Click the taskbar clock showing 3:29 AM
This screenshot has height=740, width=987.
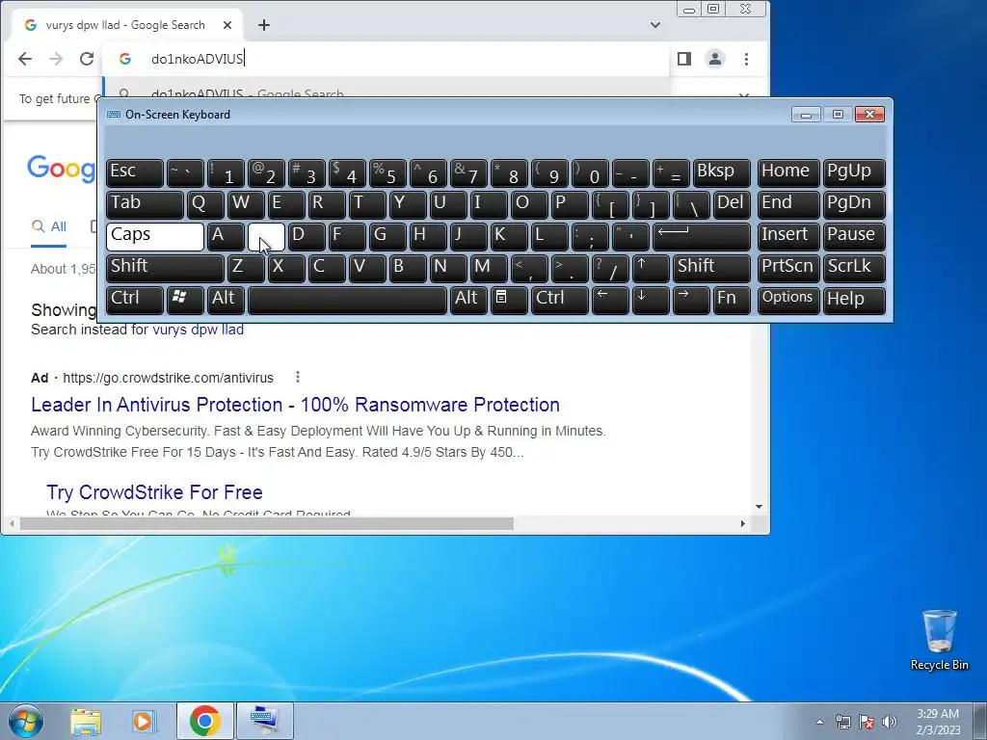[938, 722]
